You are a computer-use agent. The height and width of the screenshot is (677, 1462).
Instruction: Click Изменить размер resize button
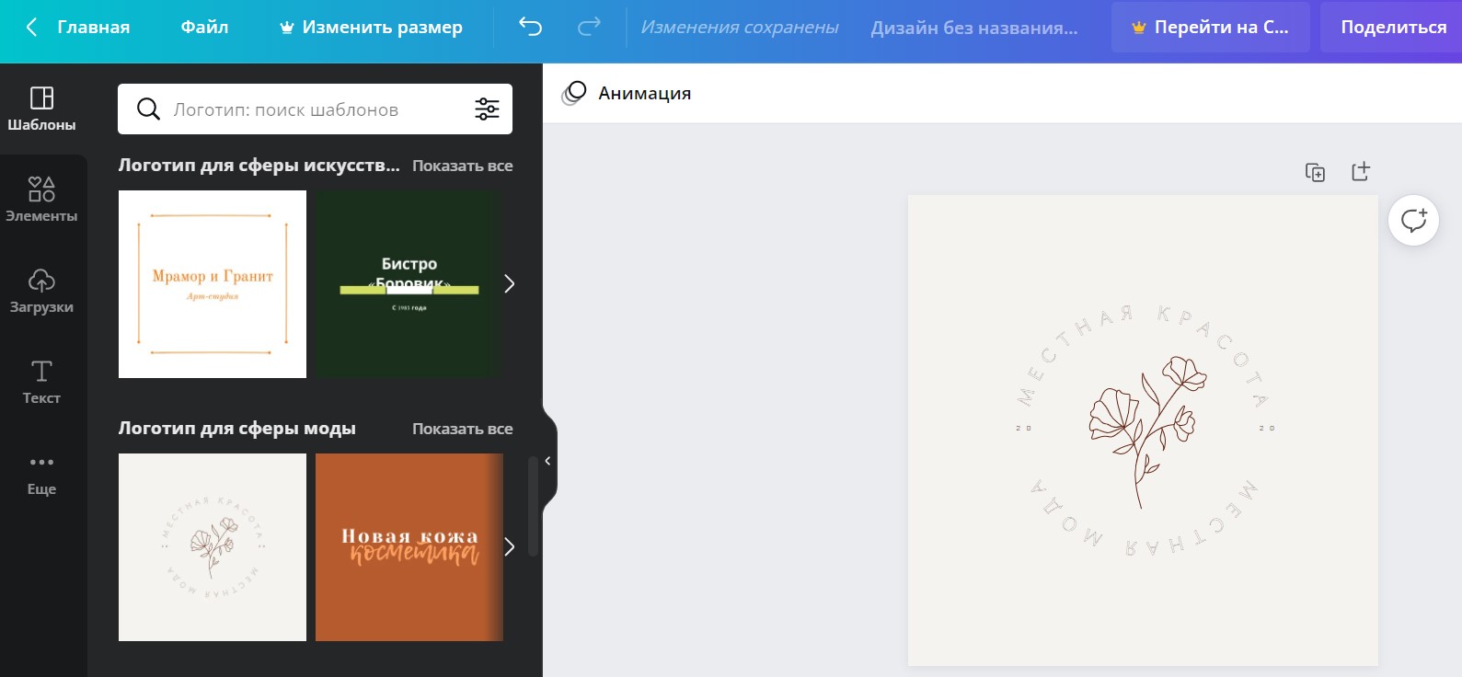coord(371,27)
